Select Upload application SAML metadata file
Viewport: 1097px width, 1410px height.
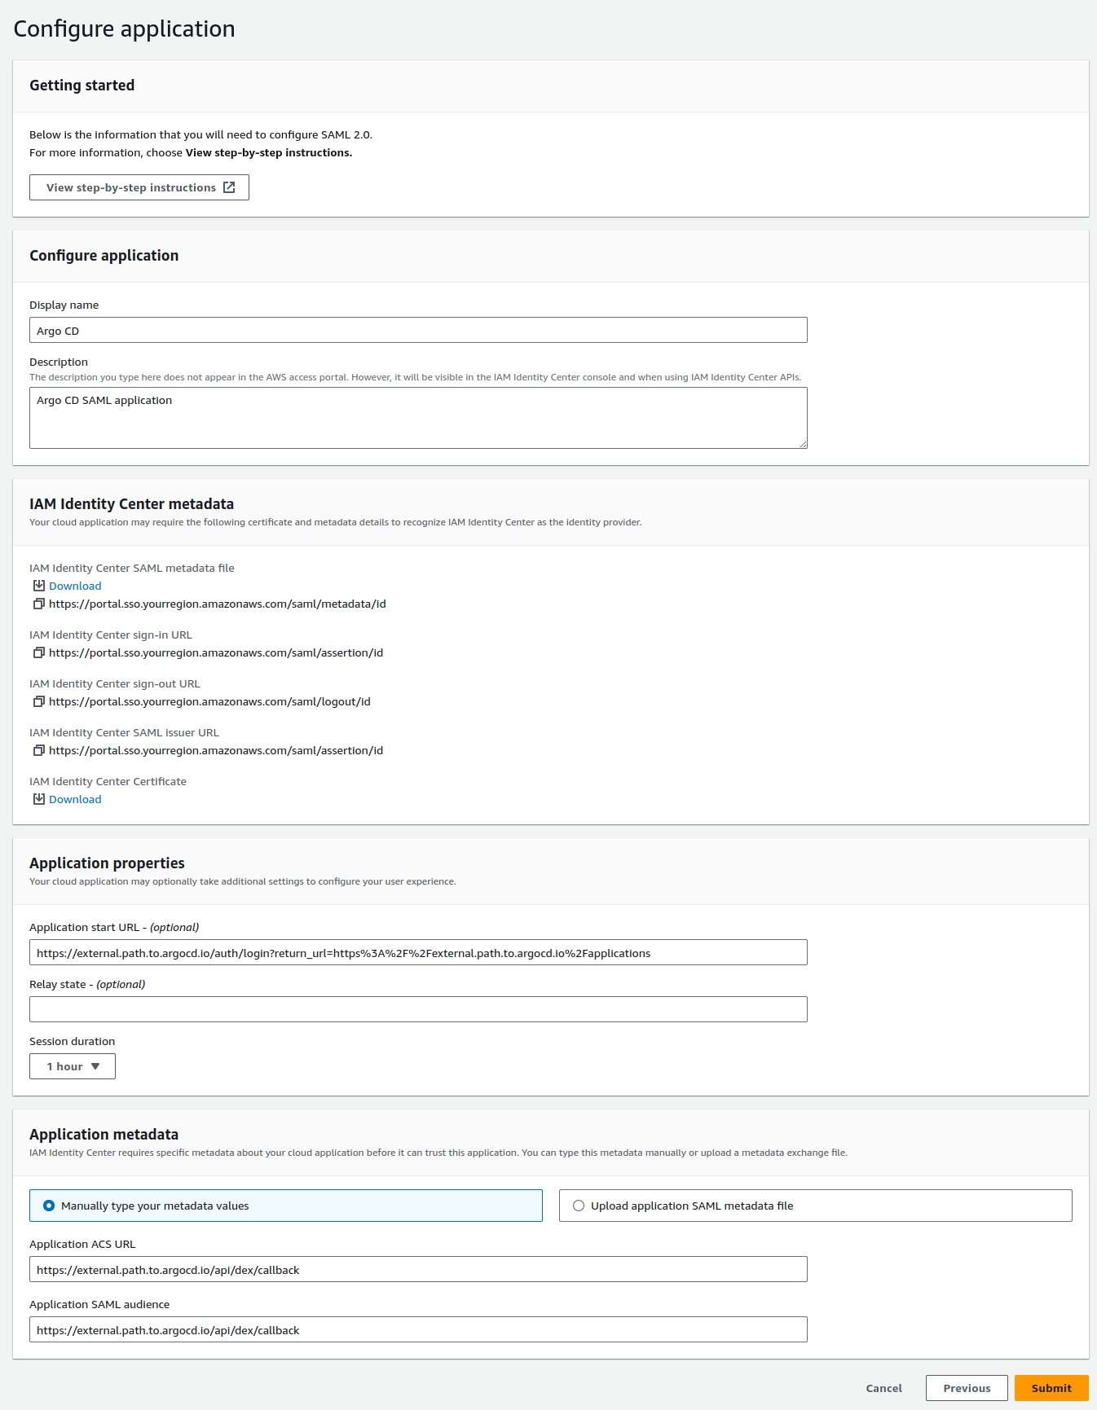[x=579, y=1206]
